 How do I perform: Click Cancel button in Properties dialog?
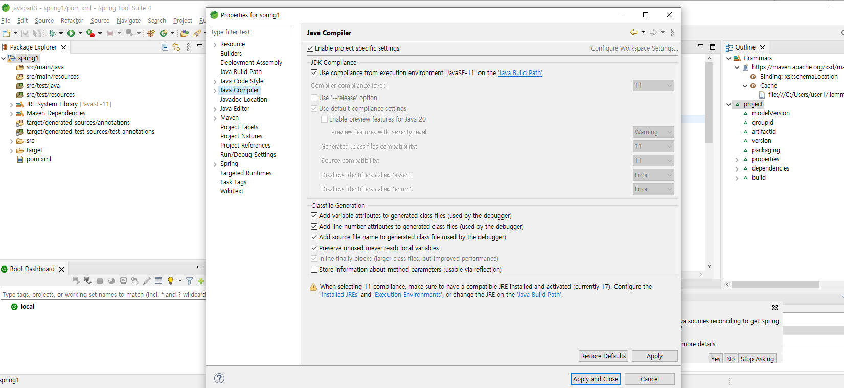click(650, 379)
